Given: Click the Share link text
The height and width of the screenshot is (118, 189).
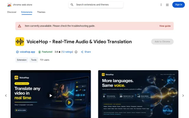Looking at the screenshot, I should 88,52.
